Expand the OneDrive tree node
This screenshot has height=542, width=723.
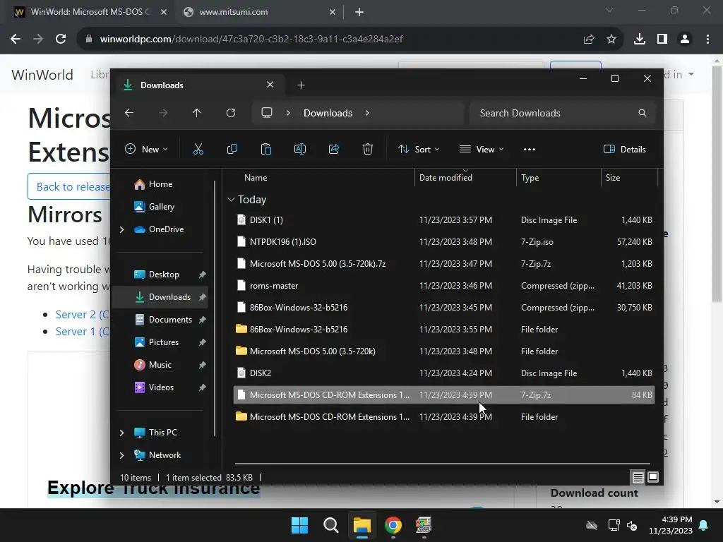(x=121, y=229)
